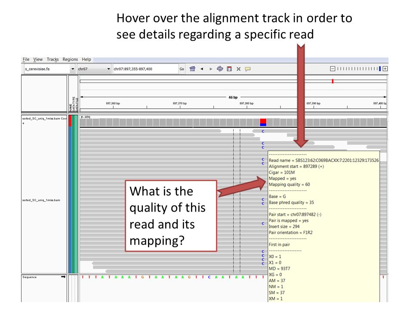This screenshot has height=309, width=413.
Task: Click the Read name line in popup
Action: pyautogui.click(x=324, y=160)
